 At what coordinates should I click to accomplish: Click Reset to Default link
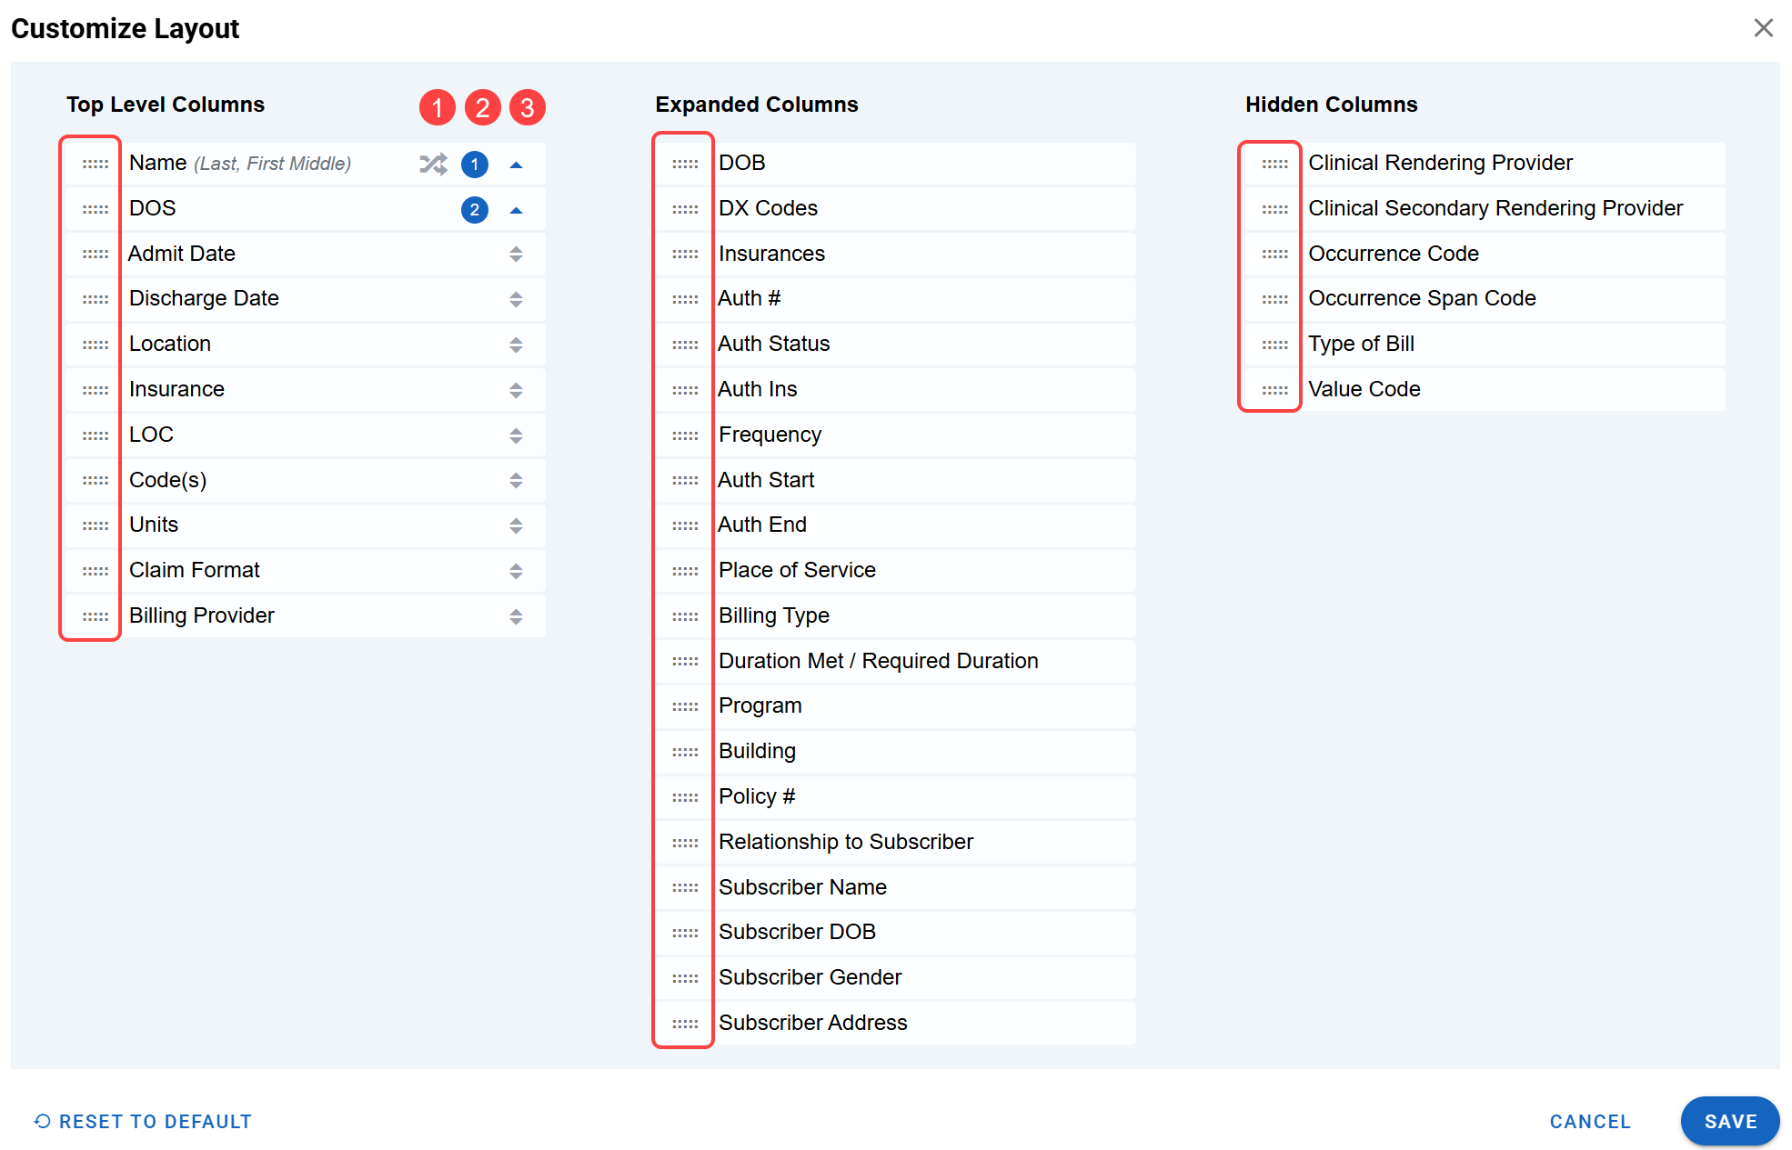click(x=143, y=1121)
